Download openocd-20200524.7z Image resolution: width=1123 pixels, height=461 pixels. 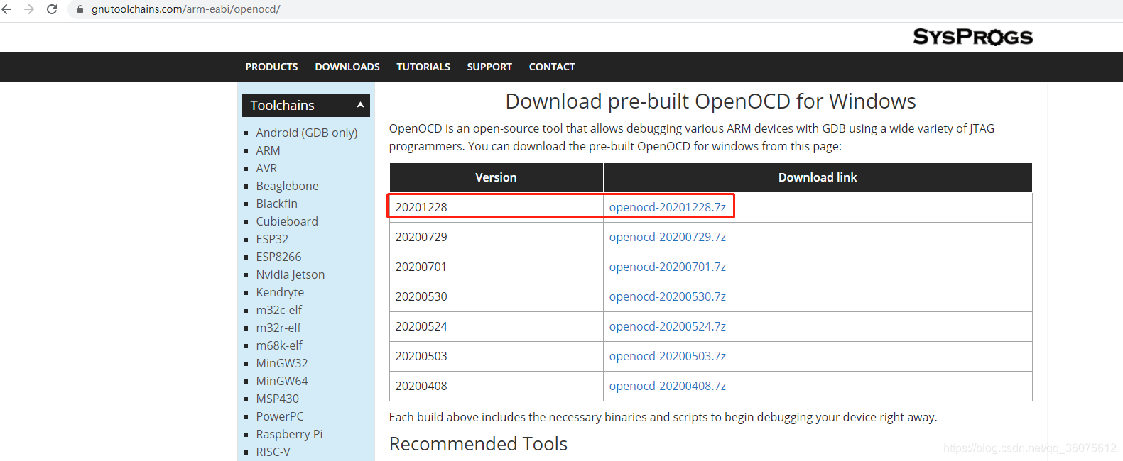[x=668, y=326]
